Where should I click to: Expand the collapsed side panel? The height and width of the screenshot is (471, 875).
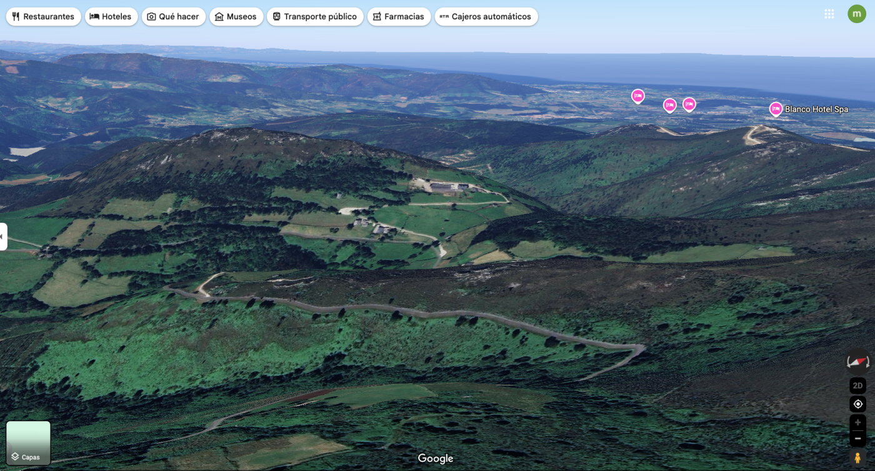tap(3, 236)
